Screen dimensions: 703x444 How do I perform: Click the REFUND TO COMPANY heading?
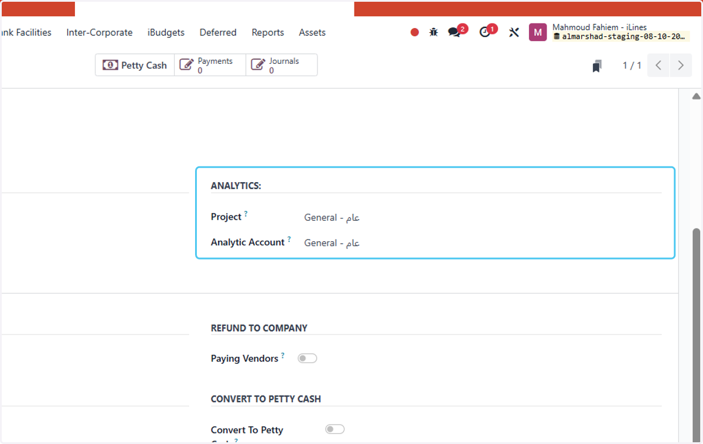coord(259,328)
